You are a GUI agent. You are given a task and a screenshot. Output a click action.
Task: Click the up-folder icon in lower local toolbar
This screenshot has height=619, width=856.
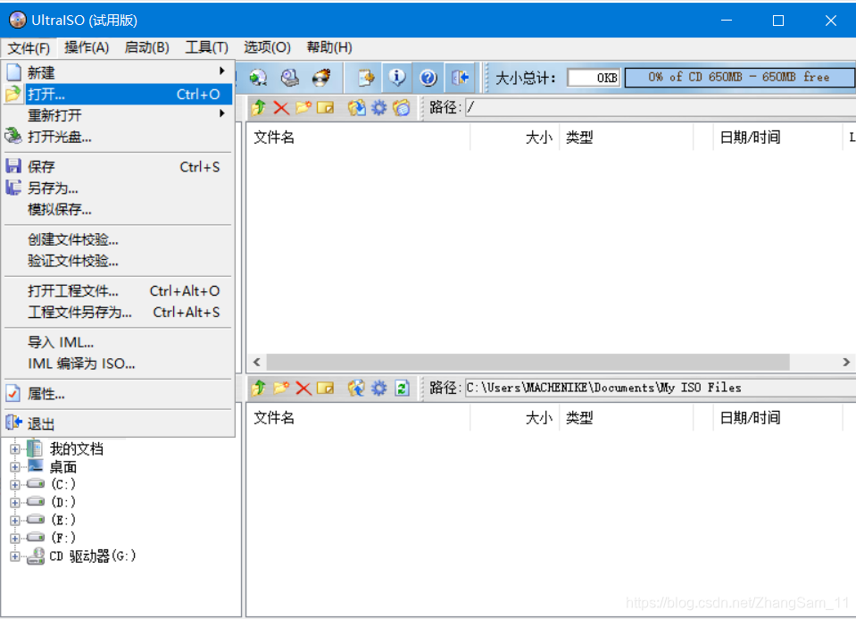(259, 388)
